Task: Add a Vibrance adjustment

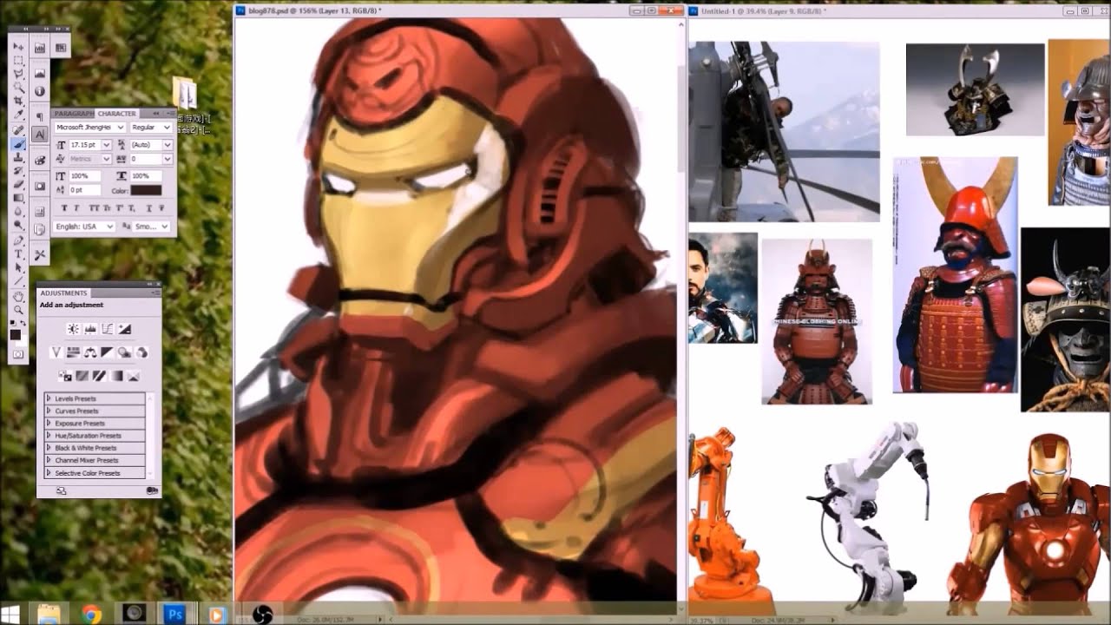Action: 56,352
